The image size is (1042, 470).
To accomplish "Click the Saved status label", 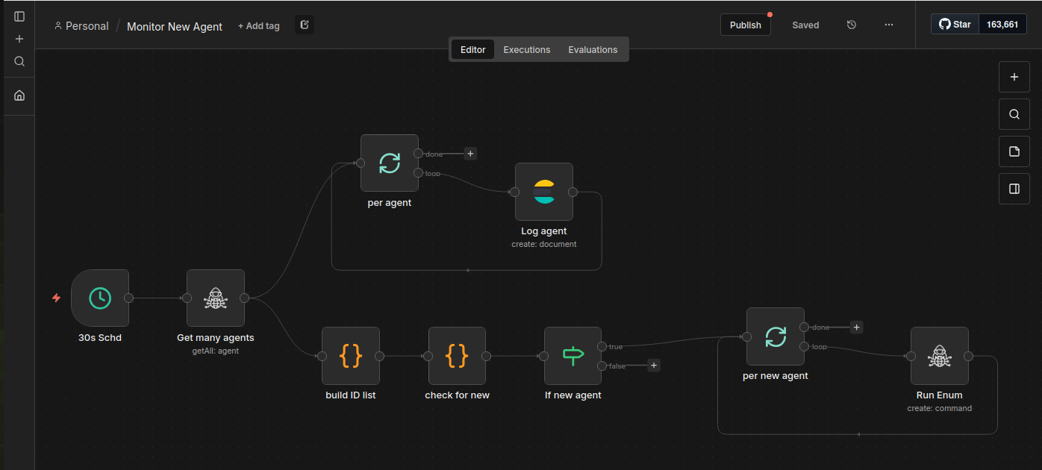I will coord(805,25).
